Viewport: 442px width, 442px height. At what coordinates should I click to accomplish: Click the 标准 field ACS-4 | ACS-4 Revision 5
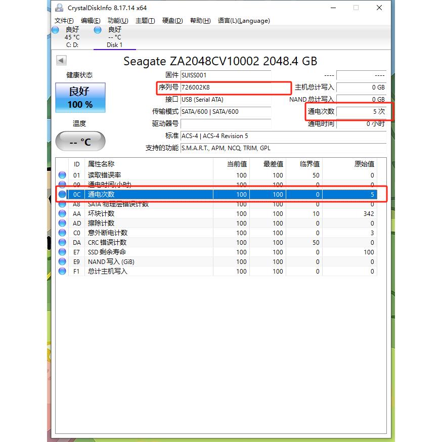(283, 136)
